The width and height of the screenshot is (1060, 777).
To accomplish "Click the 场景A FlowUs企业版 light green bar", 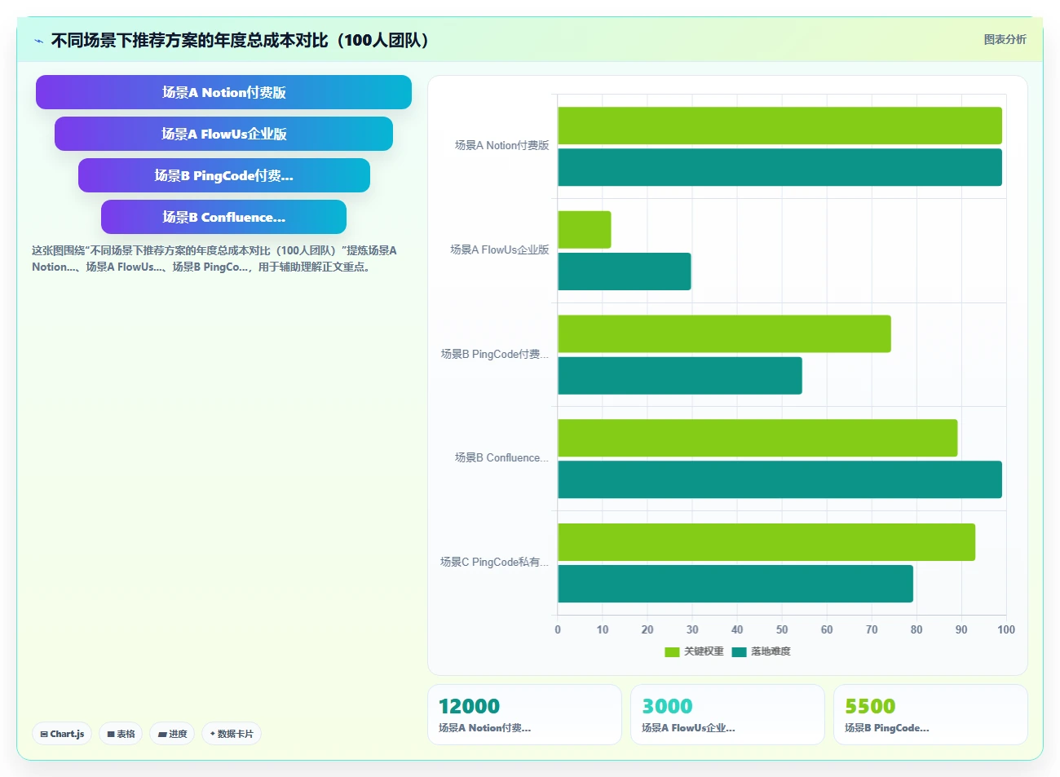I will 584,230.
